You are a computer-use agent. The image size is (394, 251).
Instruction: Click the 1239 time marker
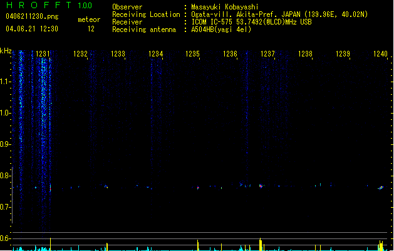click(x=343, y=54)
